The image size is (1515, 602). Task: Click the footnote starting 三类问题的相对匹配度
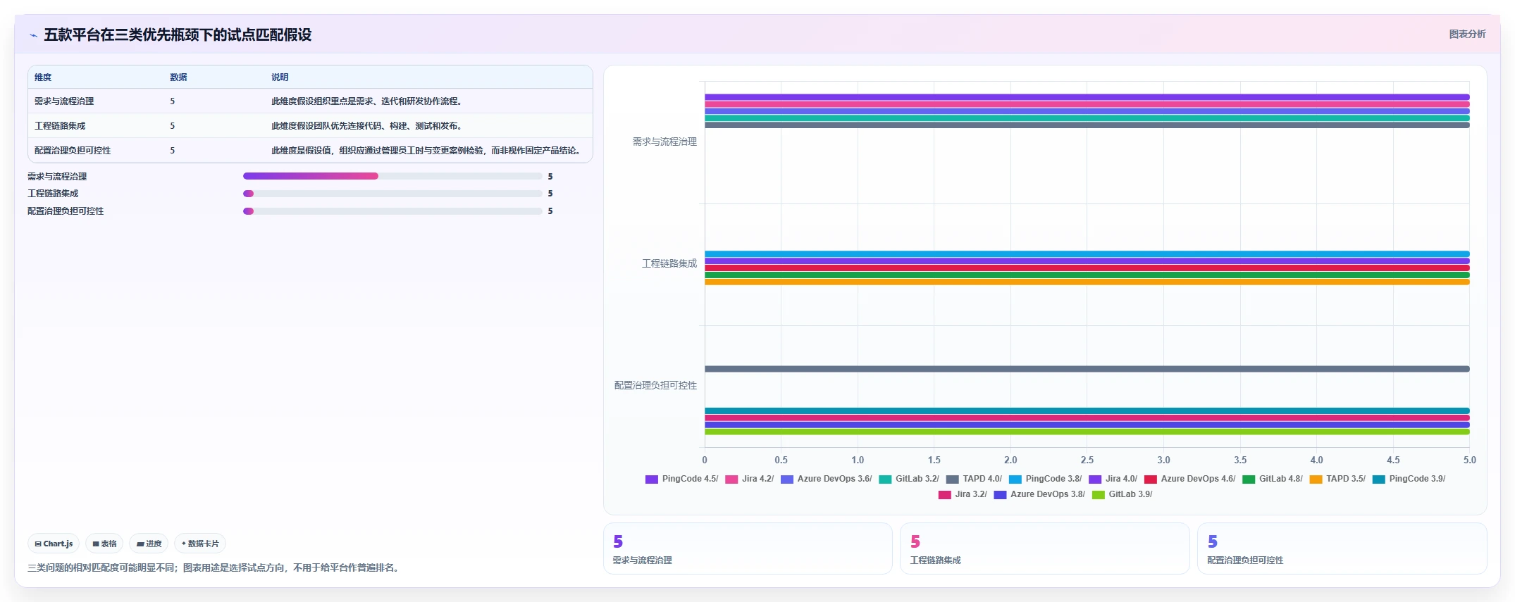coord(215,567)
